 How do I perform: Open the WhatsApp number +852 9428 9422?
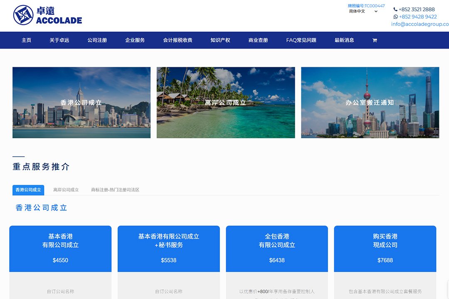click(x=417, y=17)
